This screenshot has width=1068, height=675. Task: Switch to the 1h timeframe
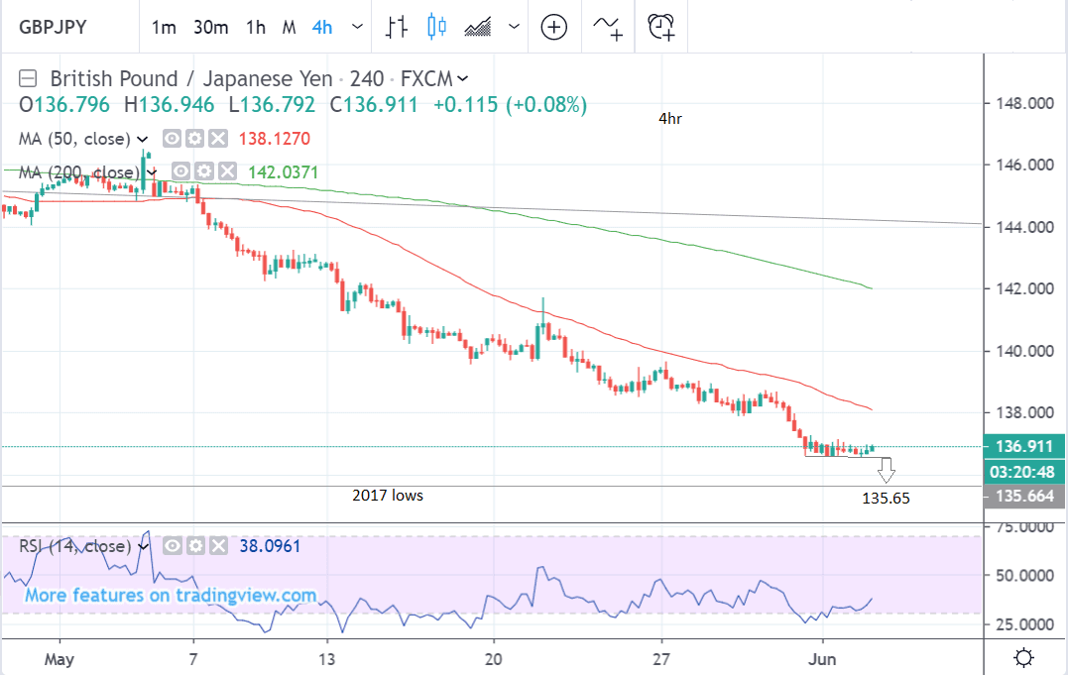256,27
